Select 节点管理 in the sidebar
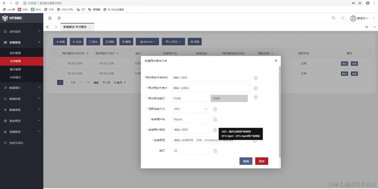Screen dimensions: 378x189 click(x=21, y=61)
